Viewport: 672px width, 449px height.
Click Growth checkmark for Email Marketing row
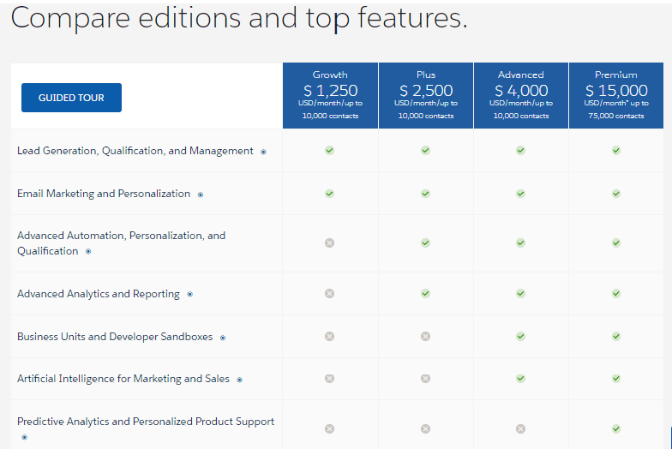pos(329,194)
